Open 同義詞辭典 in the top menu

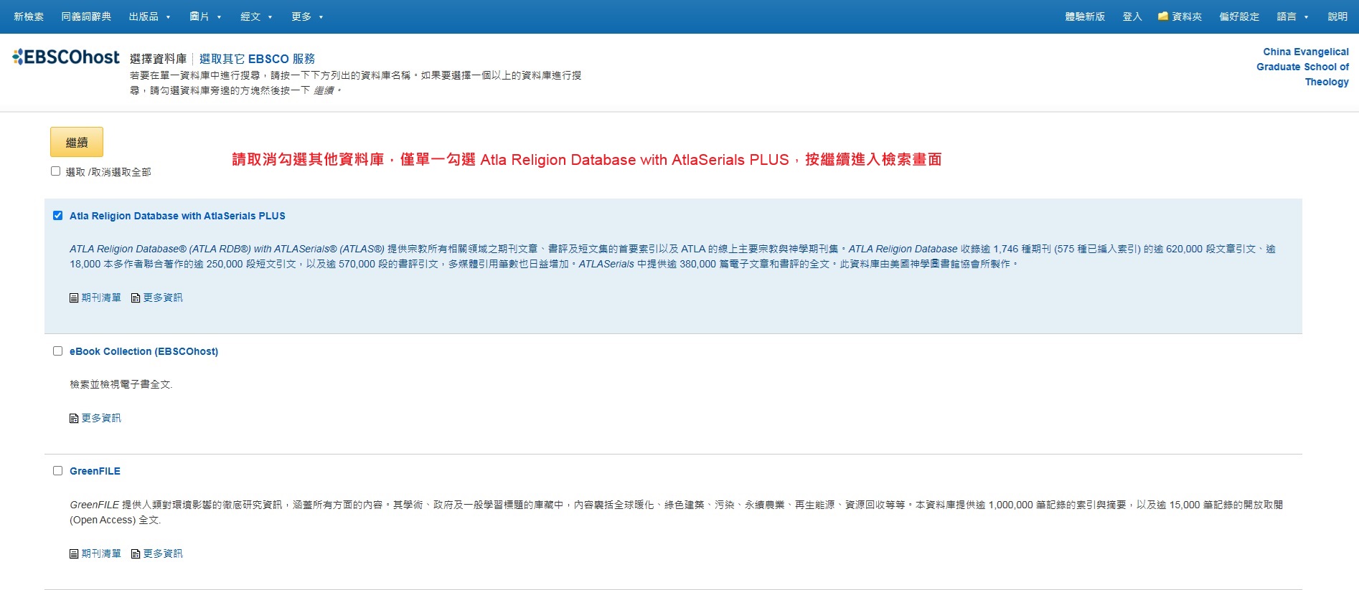(x=86, y=16)
